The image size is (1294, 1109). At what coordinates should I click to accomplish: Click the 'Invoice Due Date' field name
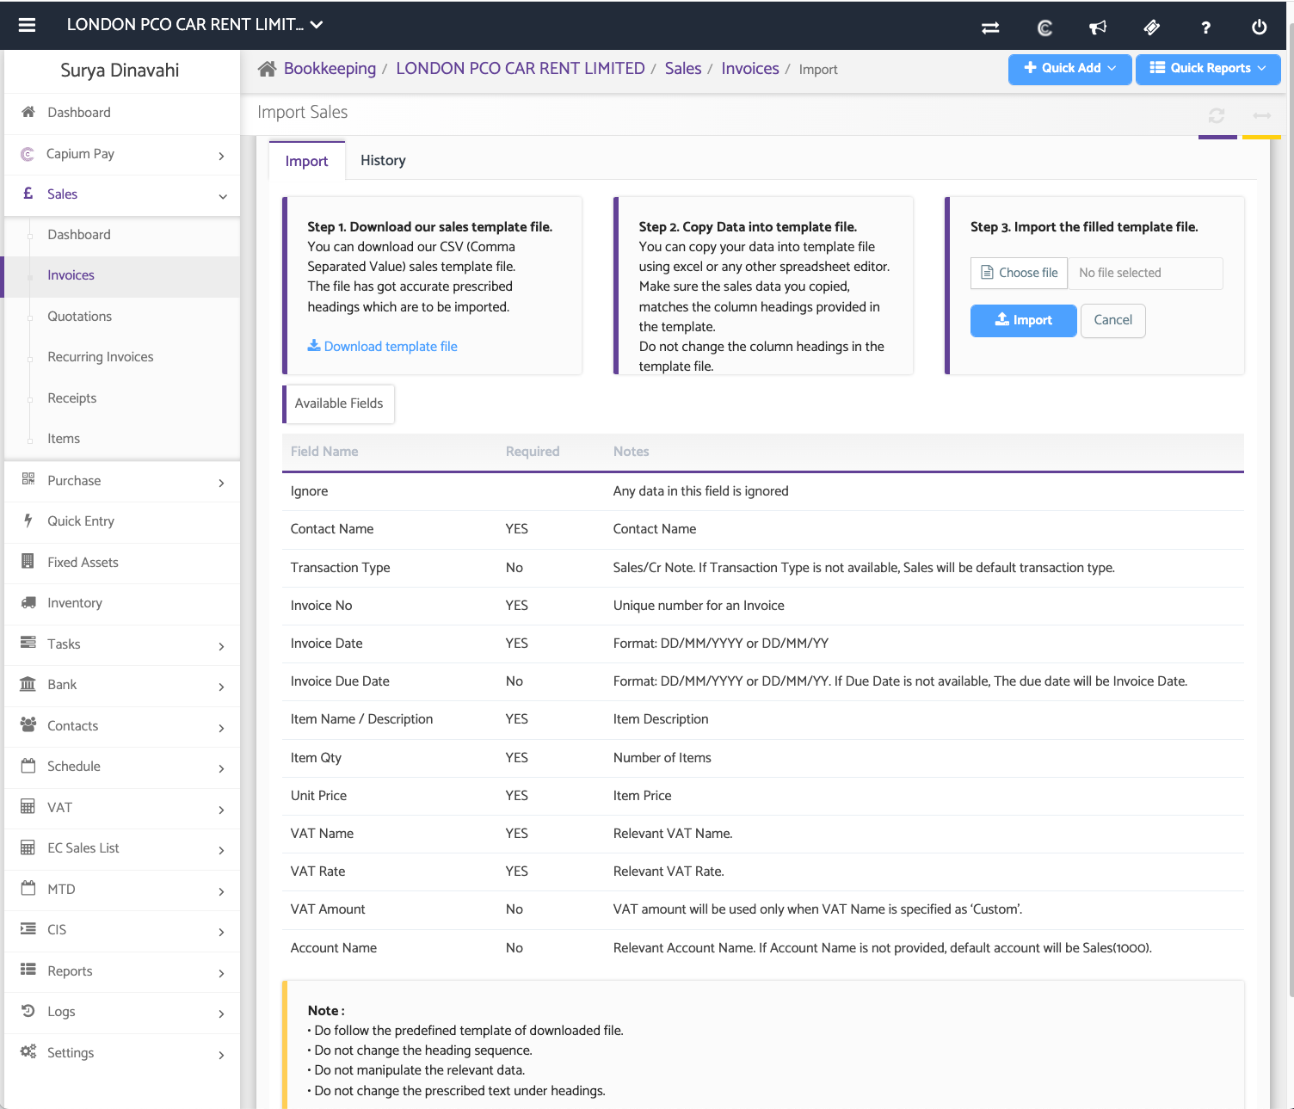(340, 681)
